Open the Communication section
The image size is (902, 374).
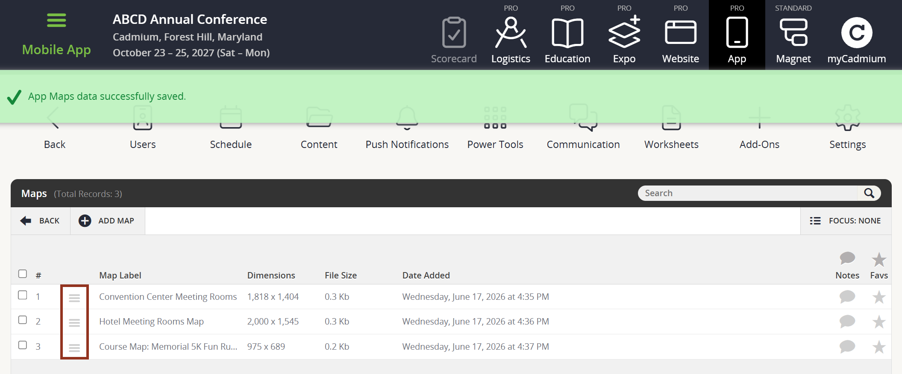click(583, 128)
